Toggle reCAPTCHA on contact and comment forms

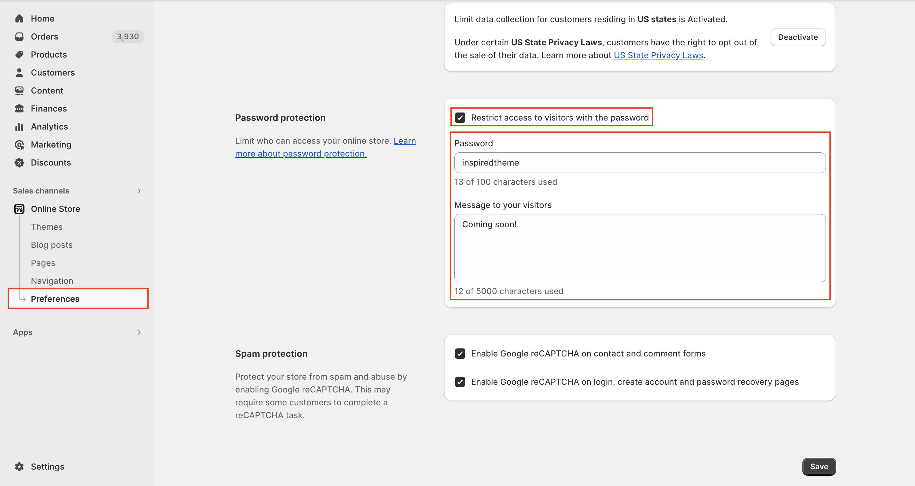coord(460,354)
